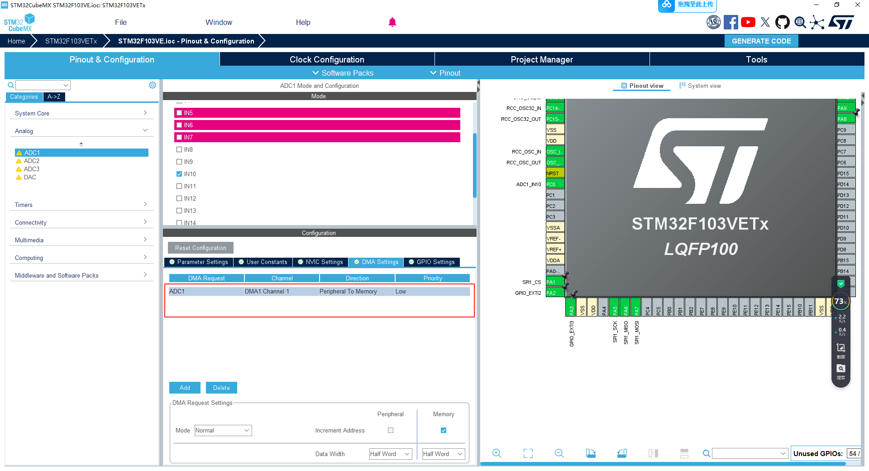Image resolution: width=869 pixels, height=471 pixels.
Task: Click the Mode list vertical scrollbar
Action: 474,165
